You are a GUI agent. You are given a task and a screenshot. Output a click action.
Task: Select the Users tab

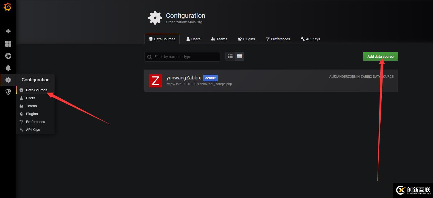[193, 39]
